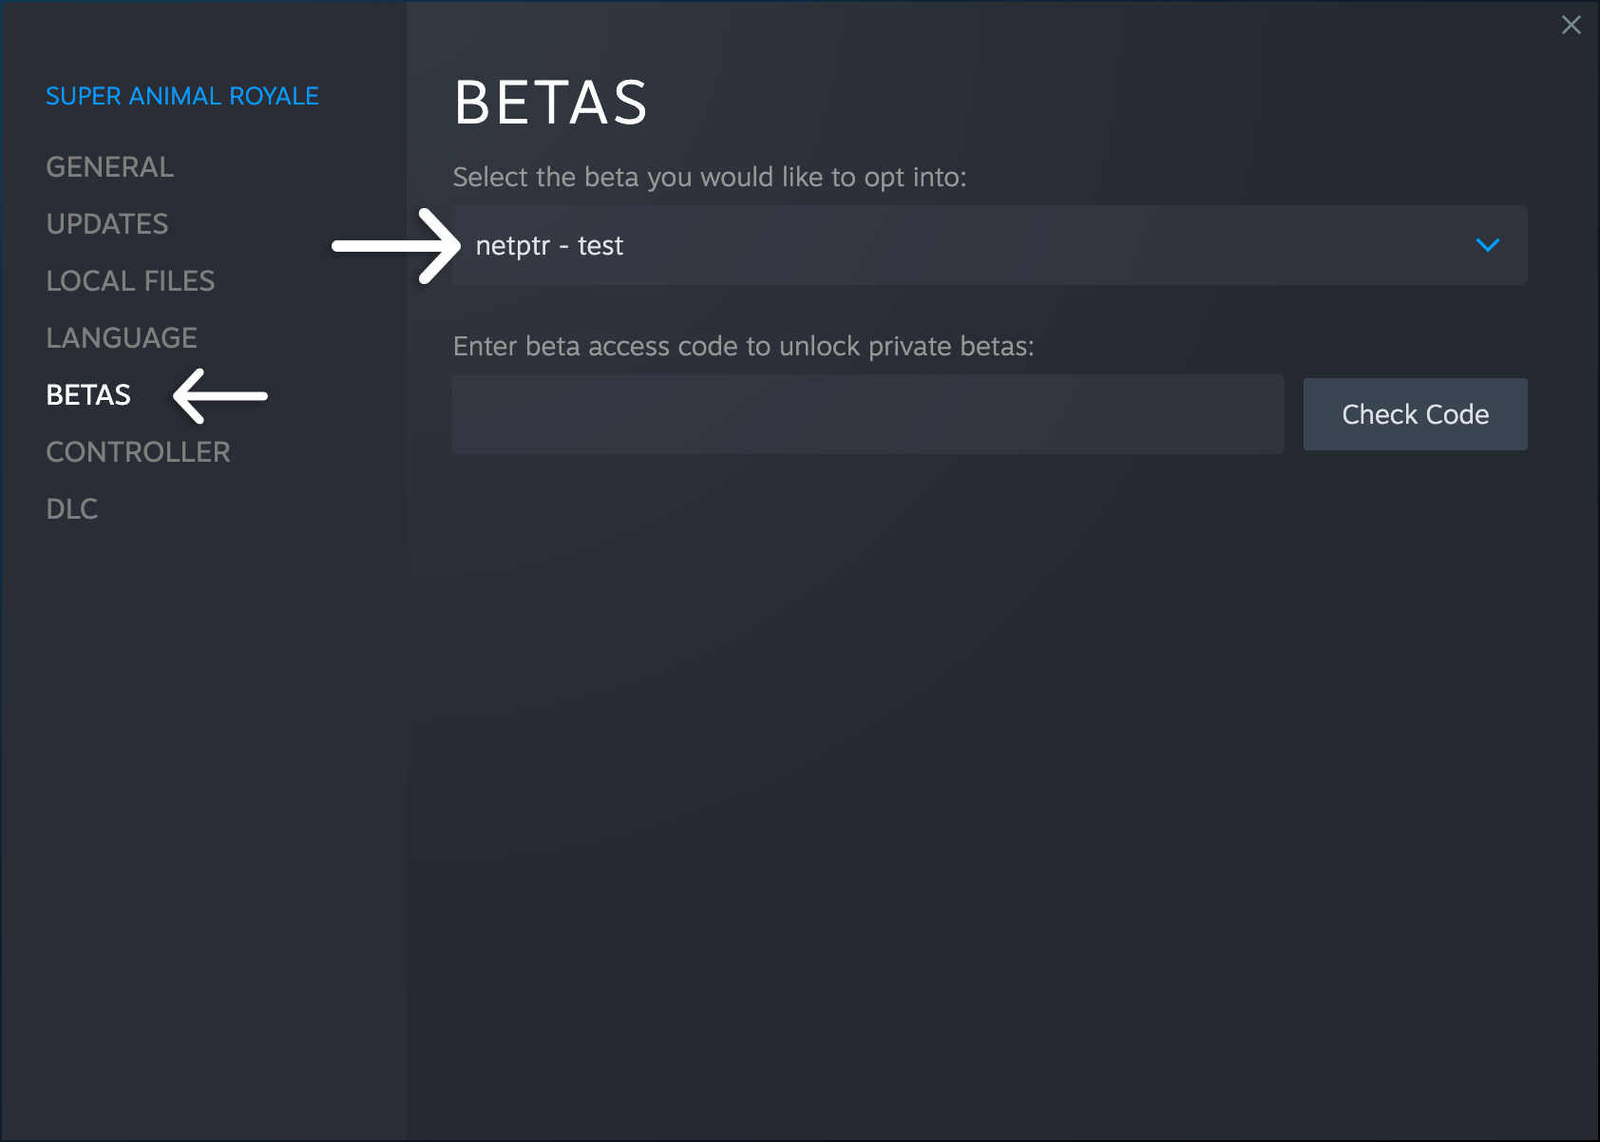View the DLC section

(72, 509)
